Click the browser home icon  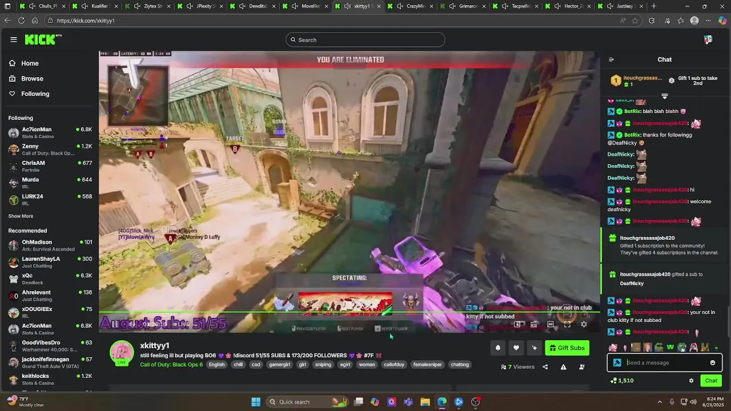[35, 21]
